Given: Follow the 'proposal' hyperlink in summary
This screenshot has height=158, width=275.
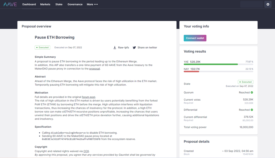Looking at the screenshot, I should coord(94,69).
